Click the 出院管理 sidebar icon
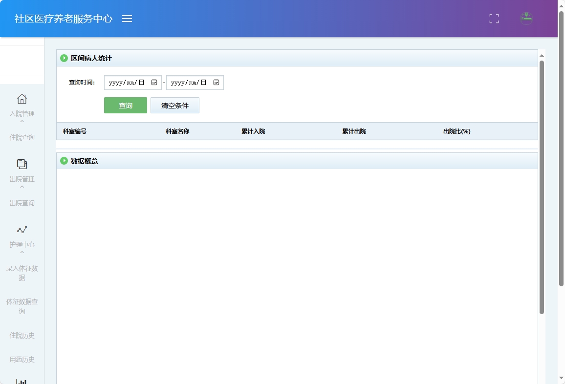Viewport: 565px width, 384px height. (22, 165)
